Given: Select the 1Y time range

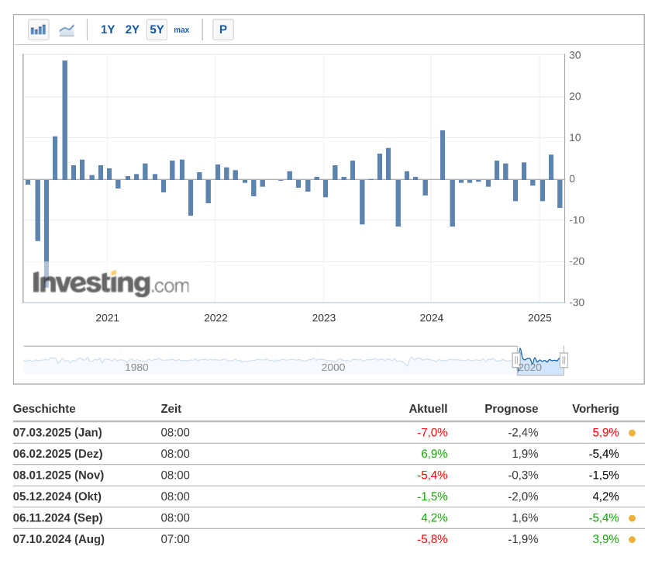Looking at the screenshot, I should tap(108, 30).
